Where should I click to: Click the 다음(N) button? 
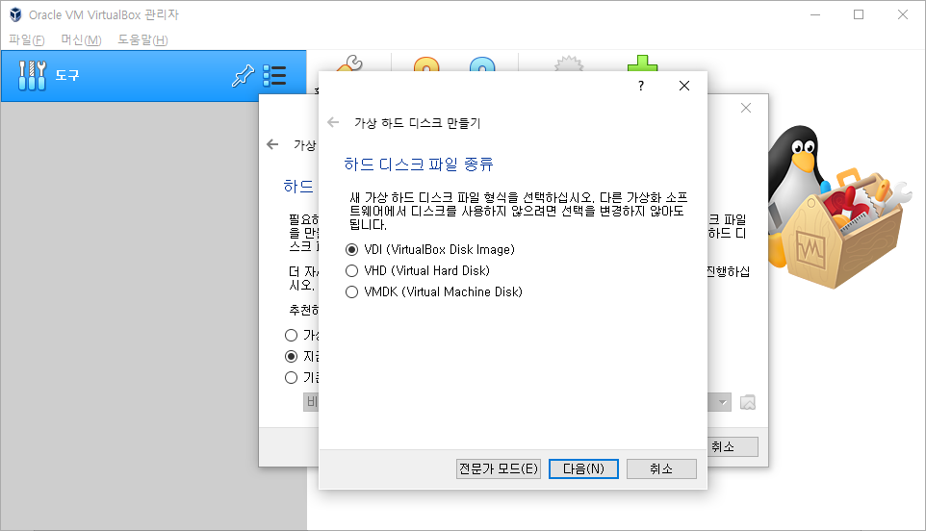click(583, 469)
